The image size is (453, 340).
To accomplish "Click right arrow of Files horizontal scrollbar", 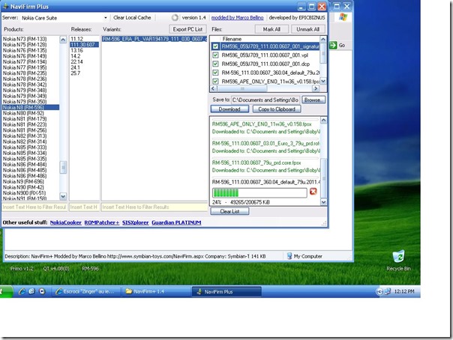I will point(316,88).
